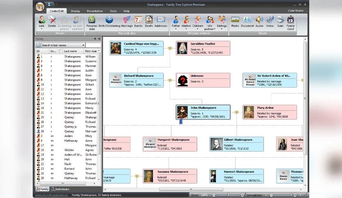Screen dimensions: 342x198
Task: Click the tree horizontal scrollbar thumb
Action: click(x=191, y=189)
